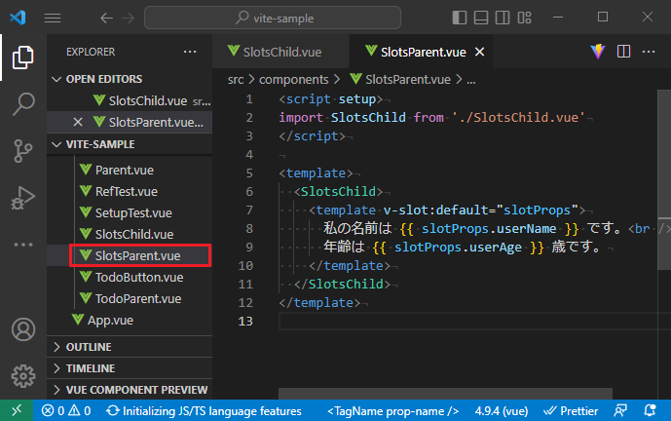Go back with the left arrow

pos(106,18)
